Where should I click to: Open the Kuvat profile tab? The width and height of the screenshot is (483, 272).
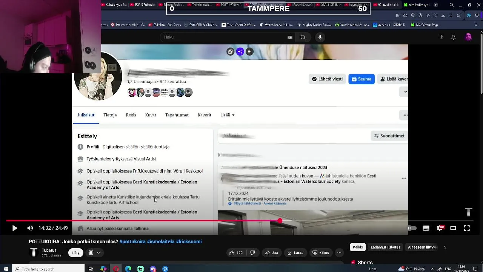(151, 115)
